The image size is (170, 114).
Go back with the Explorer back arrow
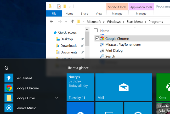point(52,22)
